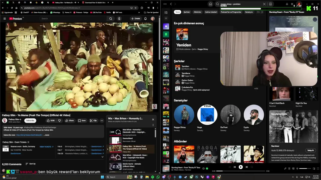The image size is (321, 180).
Task: Start voice search with the microphone icon
Action: [119, 18]
